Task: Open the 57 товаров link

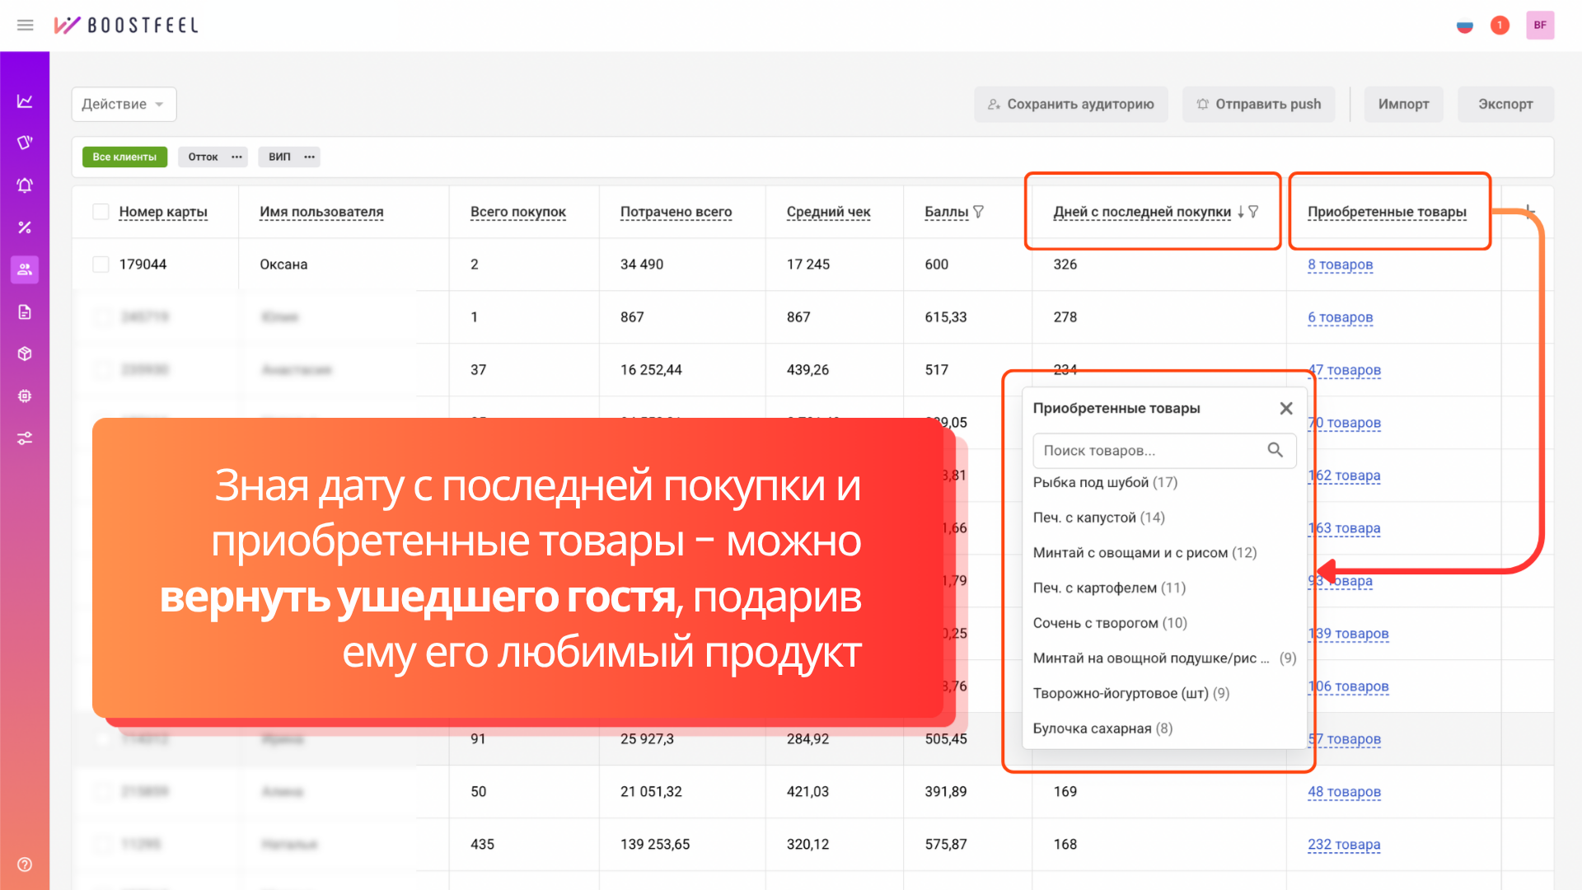Action: click(1346, 739)
